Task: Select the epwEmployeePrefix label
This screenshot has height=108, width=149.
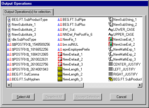Action: [x=76, y=49]
